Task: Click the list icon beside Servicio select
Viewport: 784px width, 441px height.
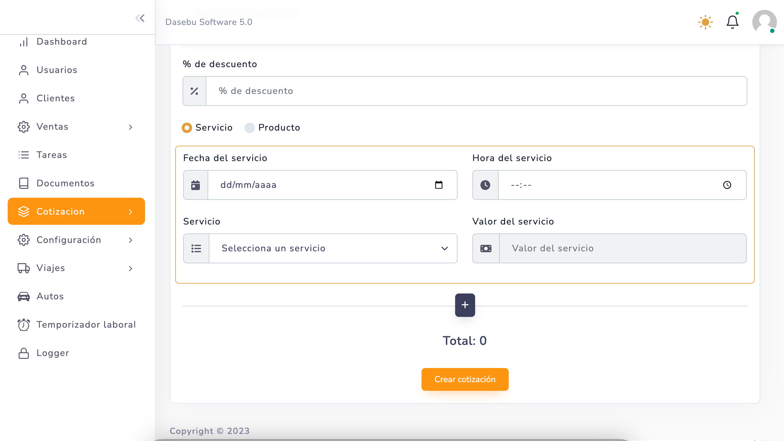Action: pos(196,249)
